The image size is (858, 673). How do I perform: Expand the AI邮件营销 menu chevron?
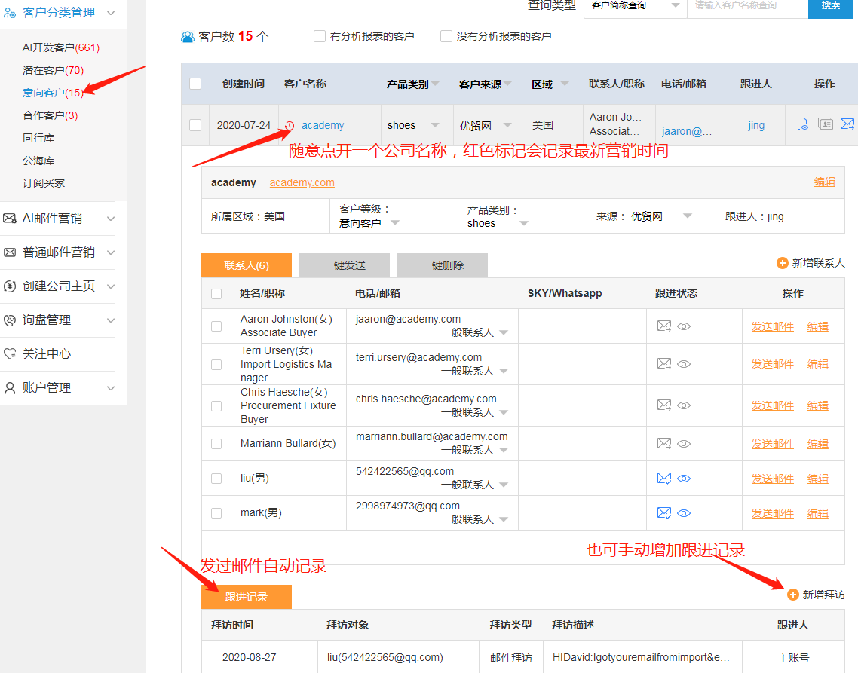pos(111,219)
